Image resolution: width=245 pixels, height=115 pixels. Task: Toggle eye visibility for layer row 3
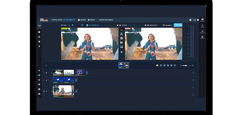coord(46,80)
